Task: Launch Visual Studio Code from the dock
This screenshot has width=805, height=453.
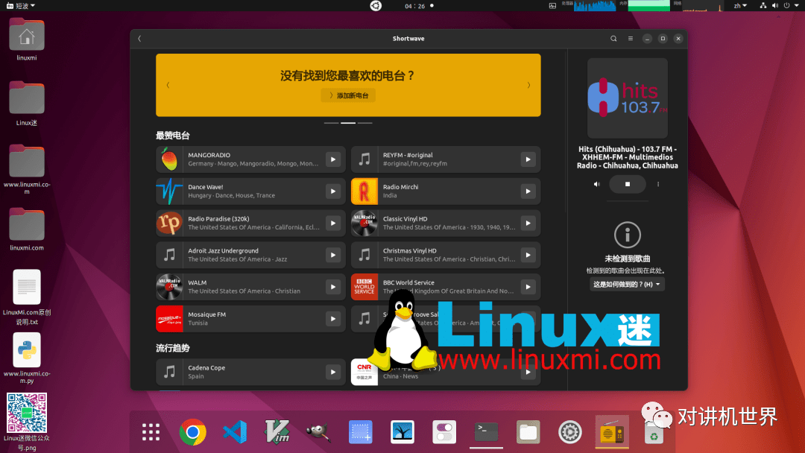Action: 235,432
